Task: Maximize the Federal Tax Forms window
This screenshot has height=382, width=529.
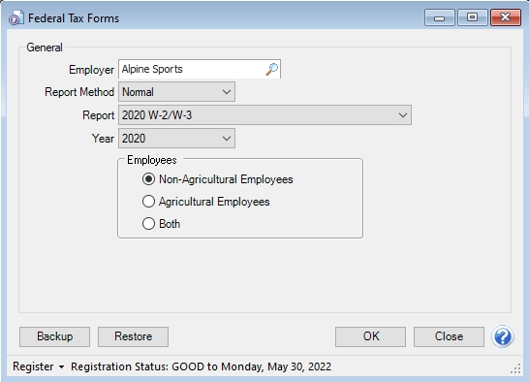Action: (472, 17)
